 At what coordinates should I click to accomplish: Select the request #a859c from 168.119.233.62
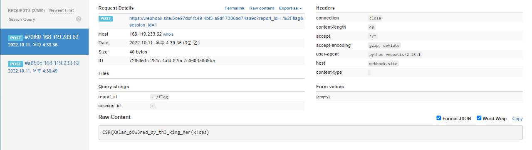pyautogui.click(x=44, y=68)
